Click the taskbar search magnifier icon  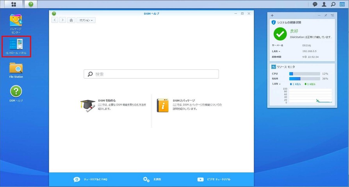(x=333, y=4)
